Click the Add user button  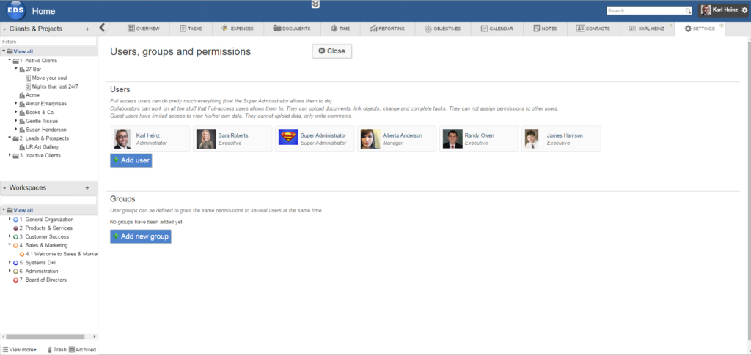(131, 160)
